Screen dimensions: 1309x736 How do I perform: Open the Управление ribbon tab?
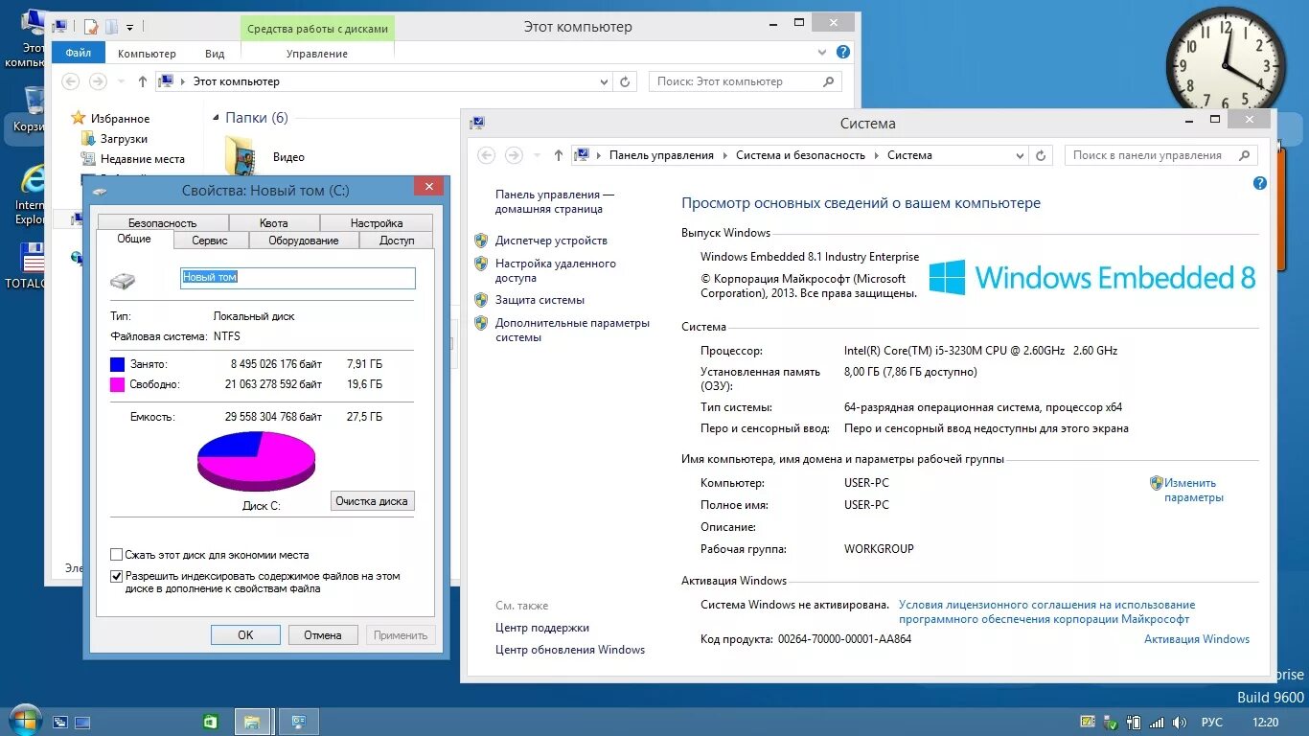click(x=317, y=54)
